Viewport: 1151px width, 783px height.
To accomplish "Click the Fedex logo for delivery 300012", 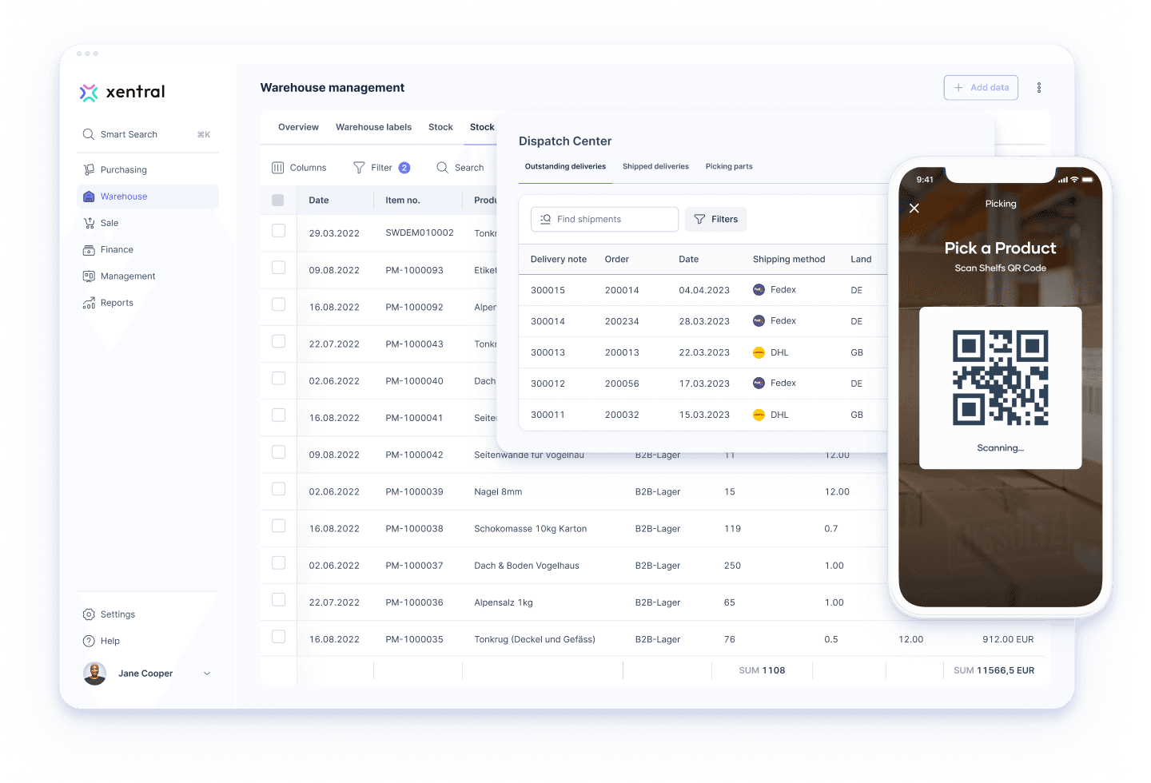I will (759, 384).
